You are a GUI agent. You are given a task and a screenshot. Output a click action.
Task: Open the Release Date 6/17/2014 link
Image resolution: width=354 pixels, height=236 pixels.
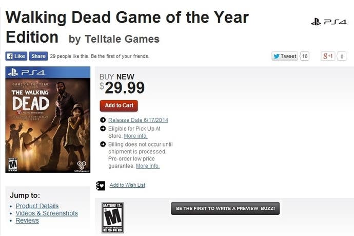[138, 120]
